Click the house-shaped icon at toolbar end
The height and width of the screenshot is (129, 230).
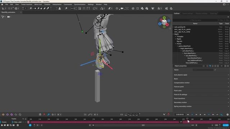171,9
